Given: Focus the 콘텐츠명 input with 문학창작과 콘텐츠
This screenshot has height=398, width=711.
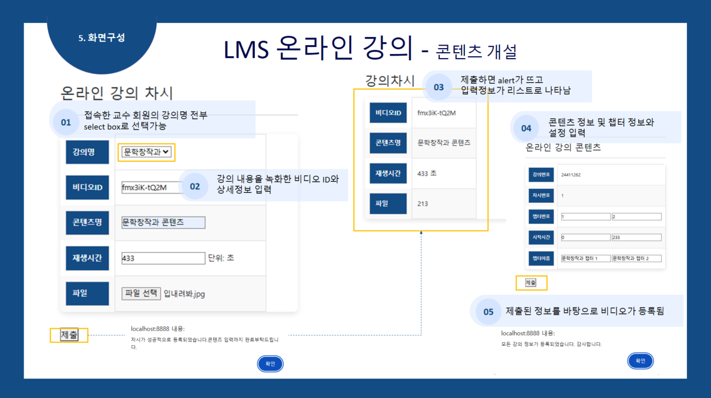Looking at the screenshot, I should (163, 223).
